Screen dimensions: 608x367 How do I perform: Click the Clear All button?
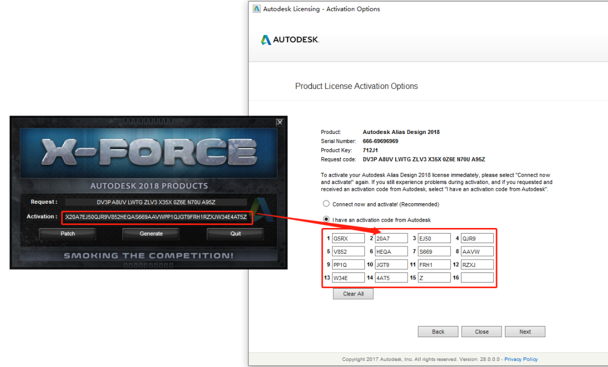[x=353, y=294]
